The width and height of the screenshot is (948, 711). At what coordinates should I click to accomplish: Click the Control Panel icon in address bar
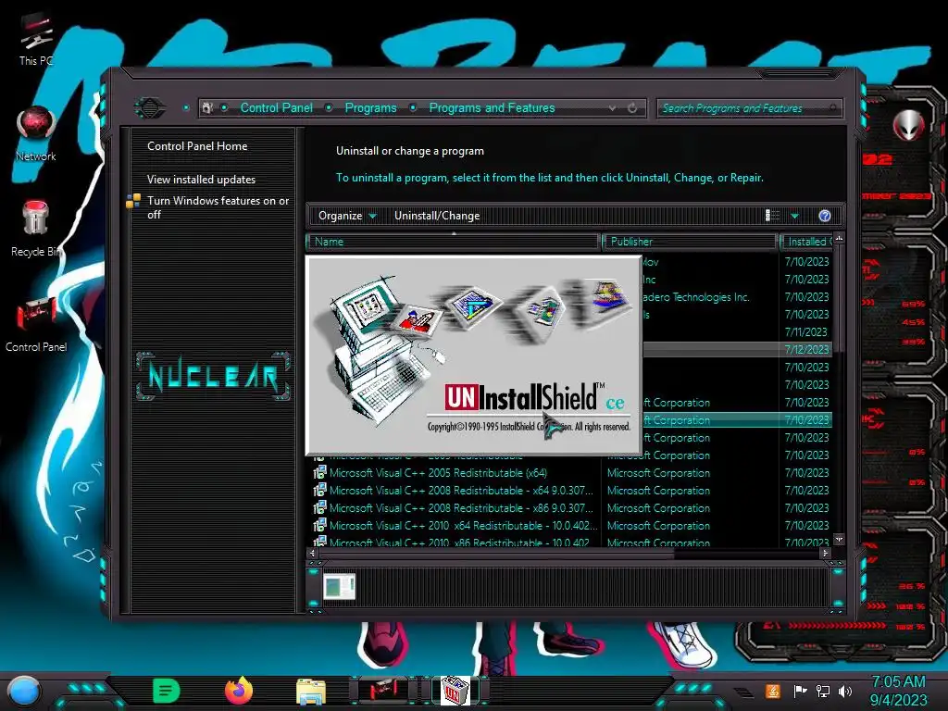click(207, 107)
